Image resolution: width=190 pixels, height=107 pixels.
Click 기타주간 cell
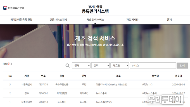pyautogui.click(x=84, y=93)
